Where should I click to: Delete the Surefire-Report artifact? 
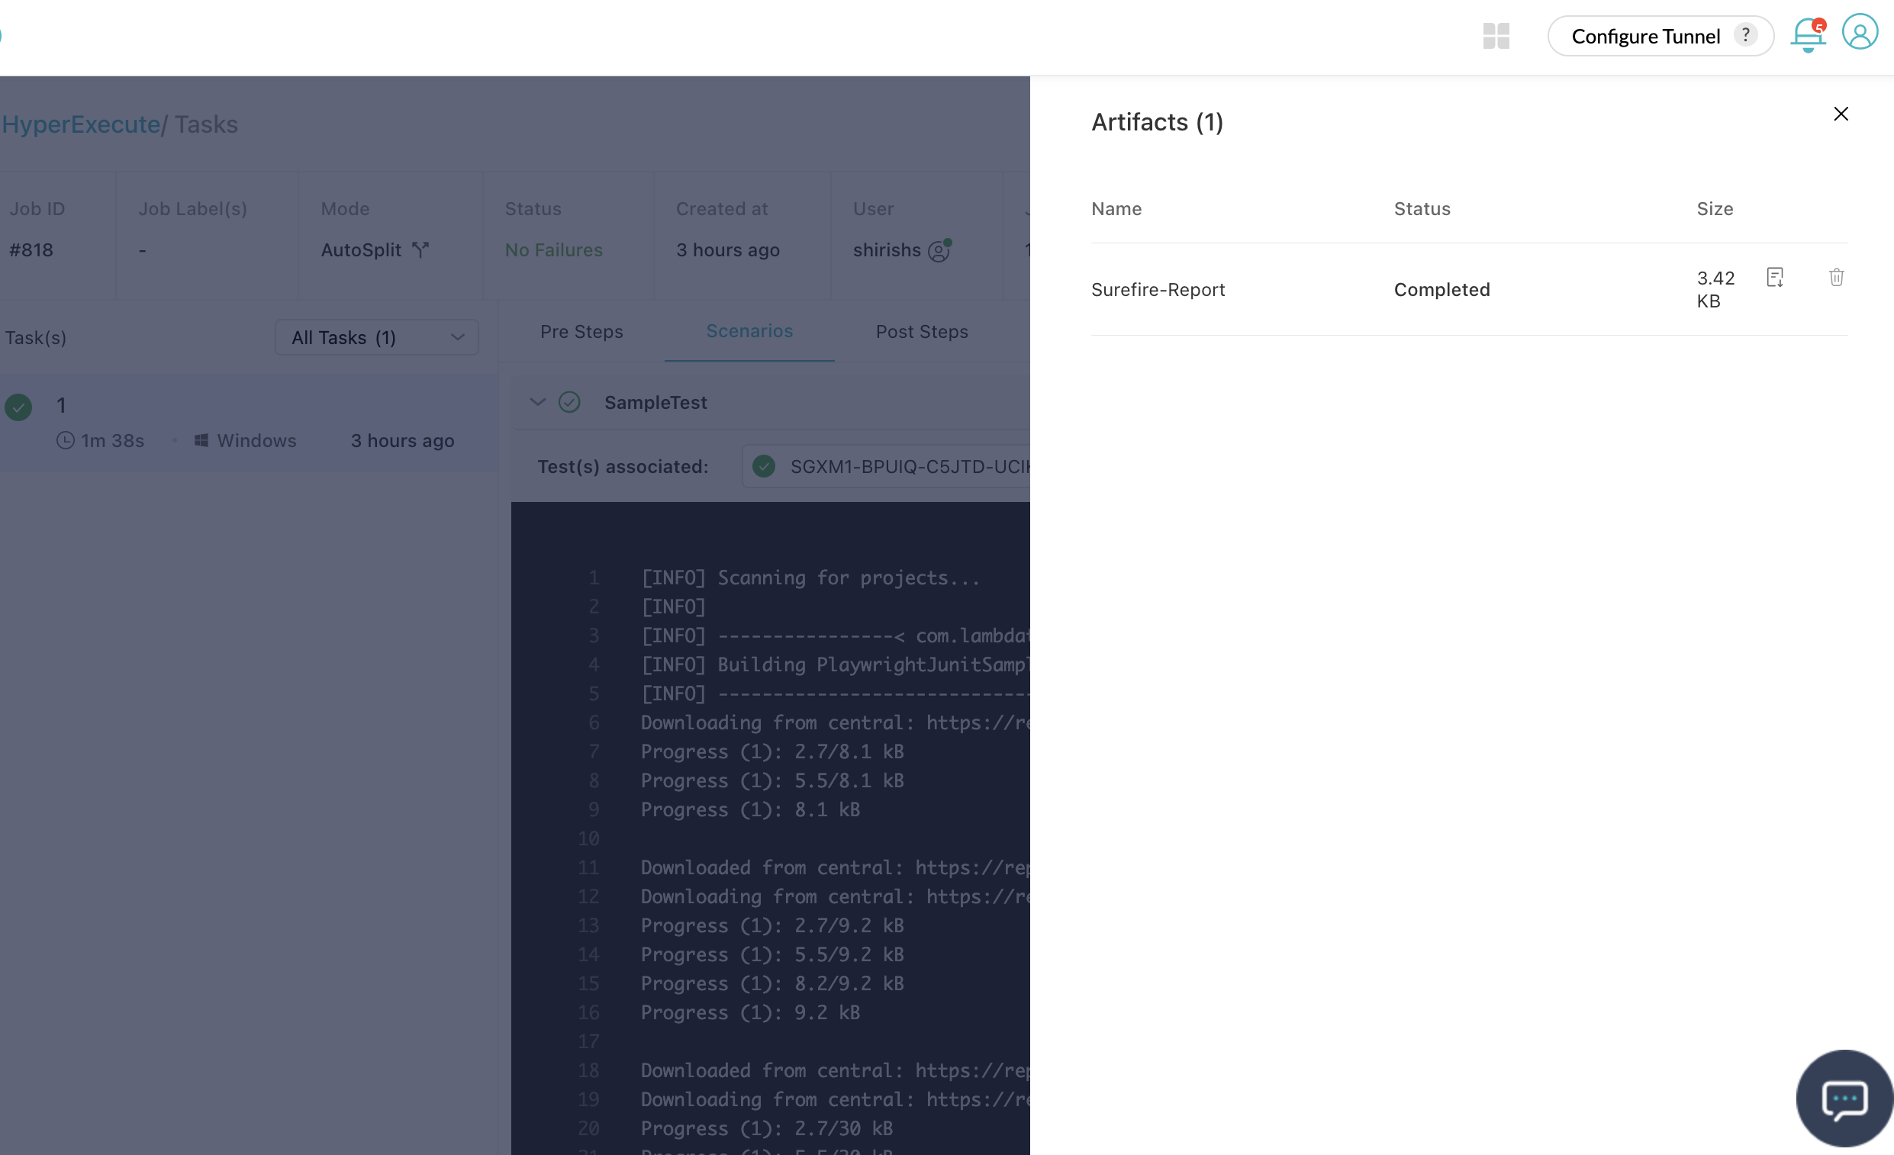pos(1835,278)
